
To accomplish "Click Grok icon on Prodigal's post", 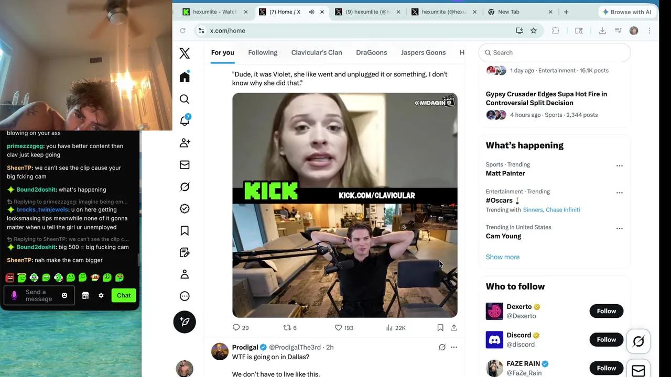I will [442, 347].
